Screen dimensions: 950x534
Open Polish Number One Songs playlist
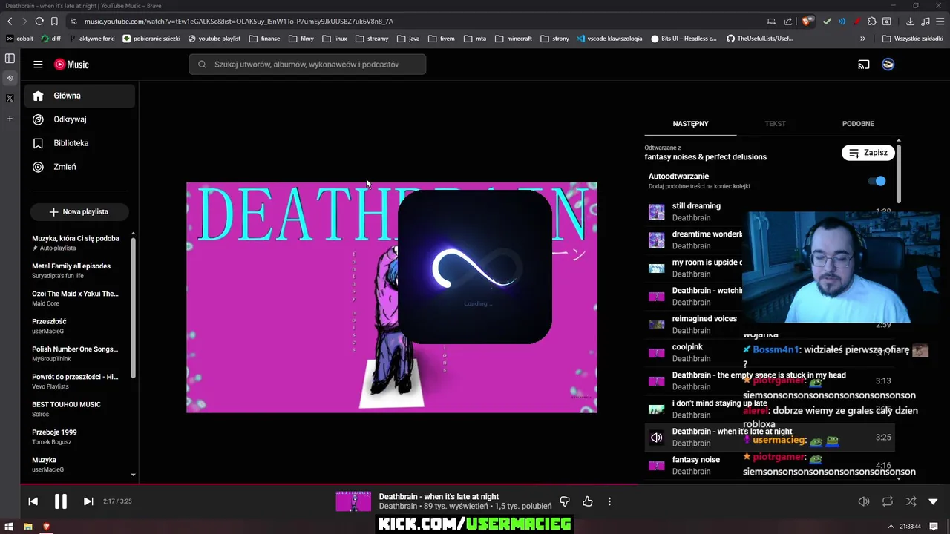(76, 354)
